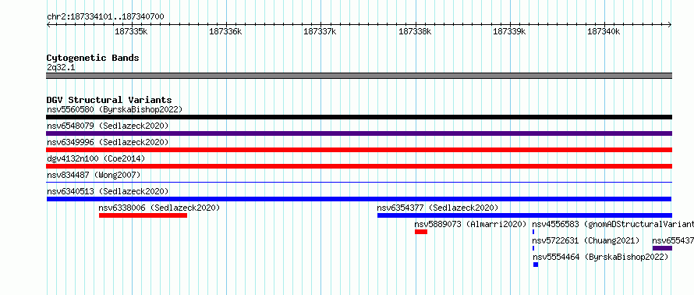Click the nsv5889073 (Almarri2020) label
The image size is (694, 295).
(x=470, y=224)
